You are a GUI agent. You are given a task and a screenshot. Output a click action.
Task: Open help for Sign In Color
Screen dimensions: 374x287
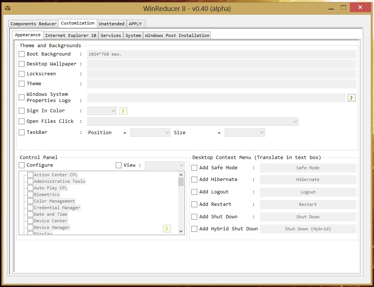coord(123,111)
